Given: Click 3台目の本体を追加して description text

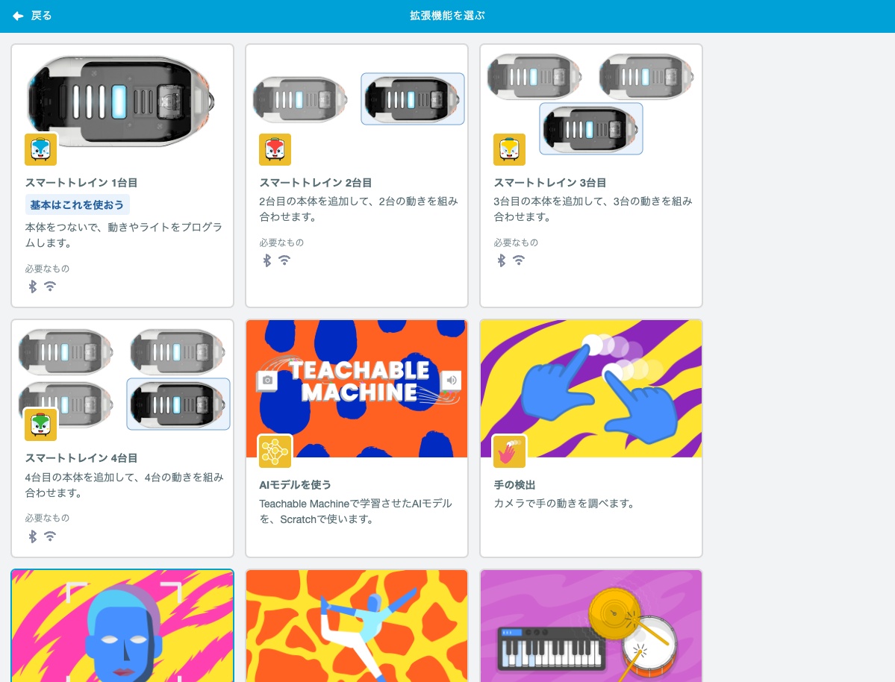Looking at the screenshot, I should [x=593, y=209].
